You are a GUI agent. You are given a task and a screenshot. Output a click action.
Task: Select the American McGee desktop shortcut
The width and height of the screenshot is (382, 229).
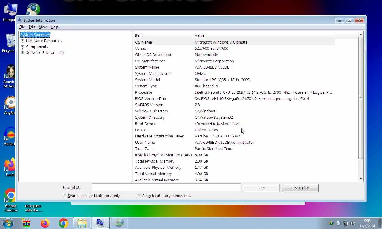pyautogui.click(x=10, y=76)
